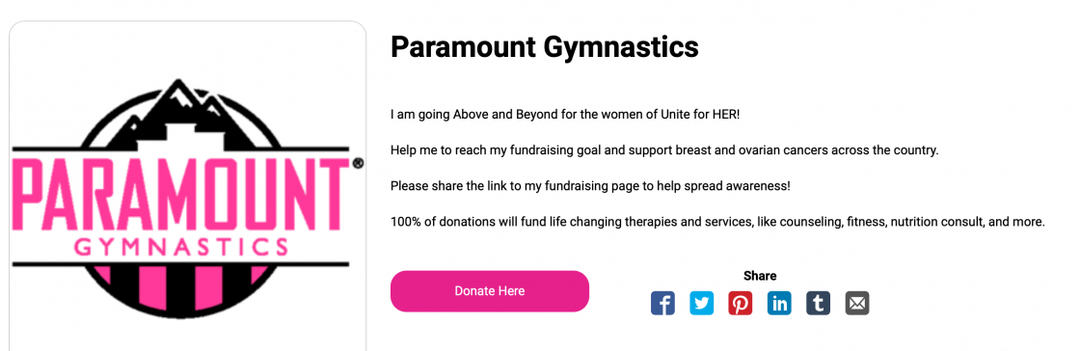The width and height of the screenshot is (1080, 351).
Task: Click the pink PARAMOUNT word in the logo
Action: (x=182, y=196)
